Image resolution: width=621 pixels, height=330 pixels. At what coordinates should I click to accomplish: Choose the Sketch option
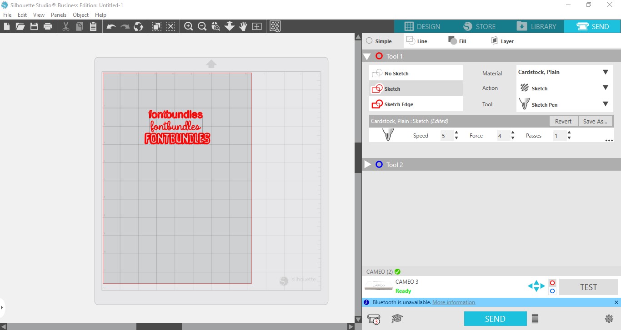[x=416, y=89]
